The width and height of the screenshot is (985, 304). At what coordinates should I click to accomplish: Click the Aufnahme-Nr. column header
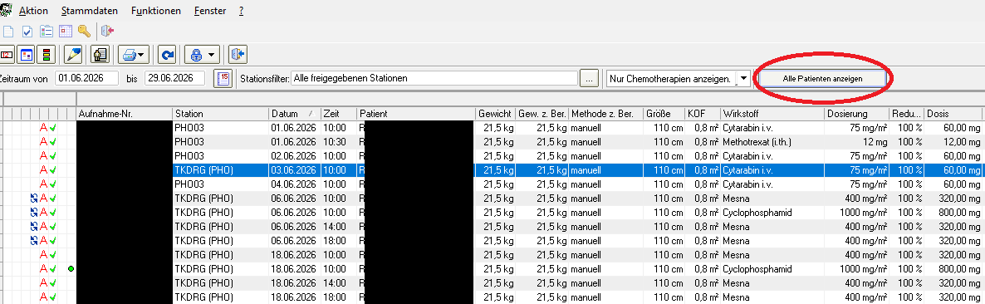(125, 114)
